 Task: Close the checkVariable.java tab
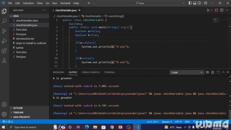coord(79,10)
